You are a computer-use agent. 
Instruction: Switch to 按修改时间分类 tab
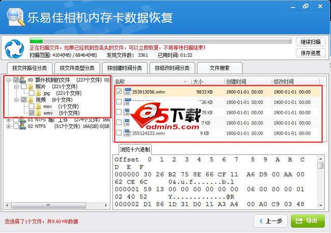coord(172,68)
